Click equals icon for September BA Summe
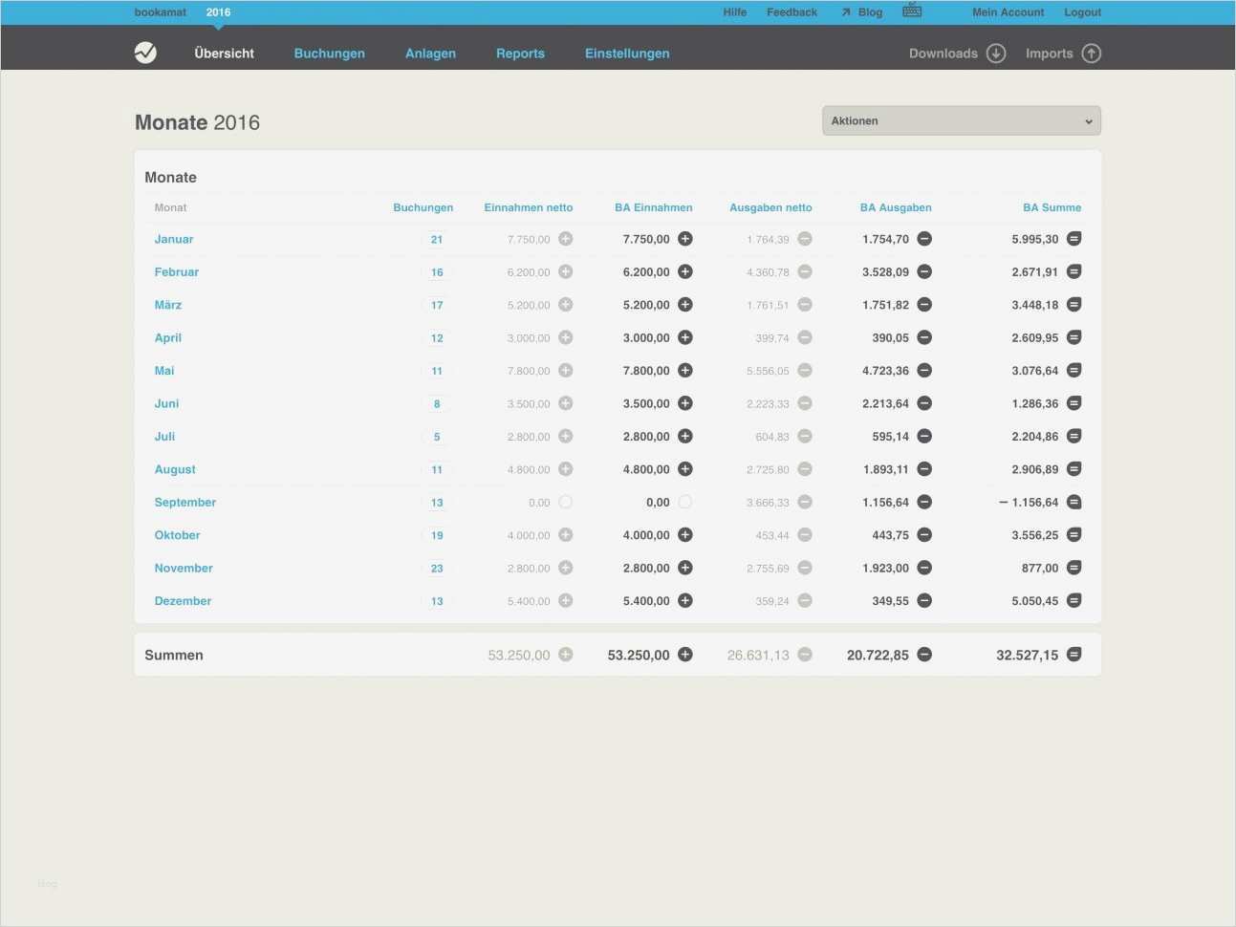The height and width of the screenshot is (927, 1236). (x=1074, y=502)
